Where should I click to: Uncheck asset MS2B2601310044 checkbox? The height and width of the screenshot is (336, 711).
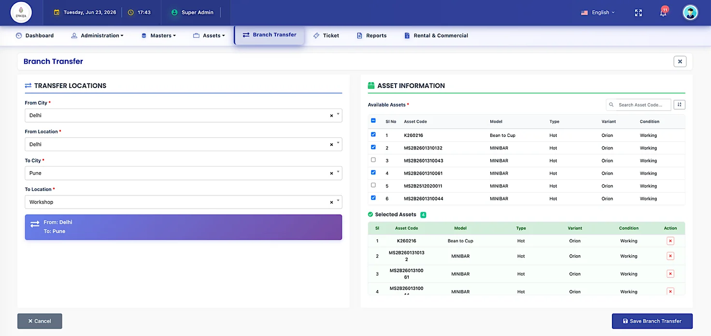(x=373, y=198)
